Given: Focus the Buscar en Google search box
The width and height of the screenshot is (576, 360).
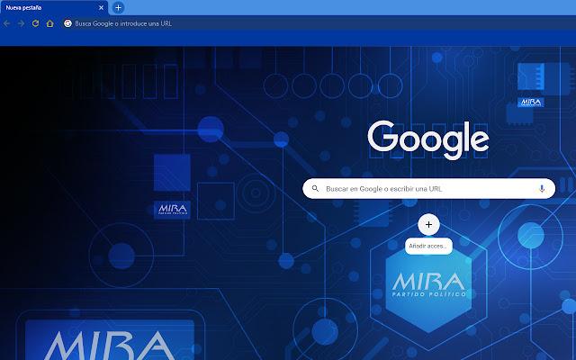Looking at the screenshot, I should pyautogui.click(x=428, y=188).
